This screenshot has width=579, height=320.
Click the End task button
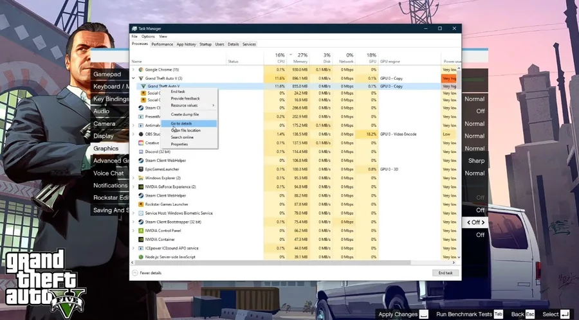[445, 273]
